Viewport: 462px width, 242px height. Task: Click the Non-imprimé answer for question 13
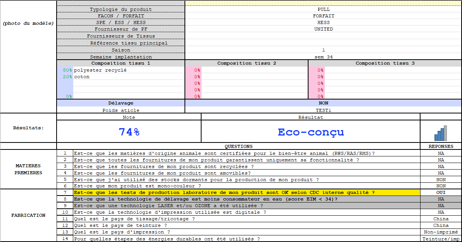click(441, 232)
